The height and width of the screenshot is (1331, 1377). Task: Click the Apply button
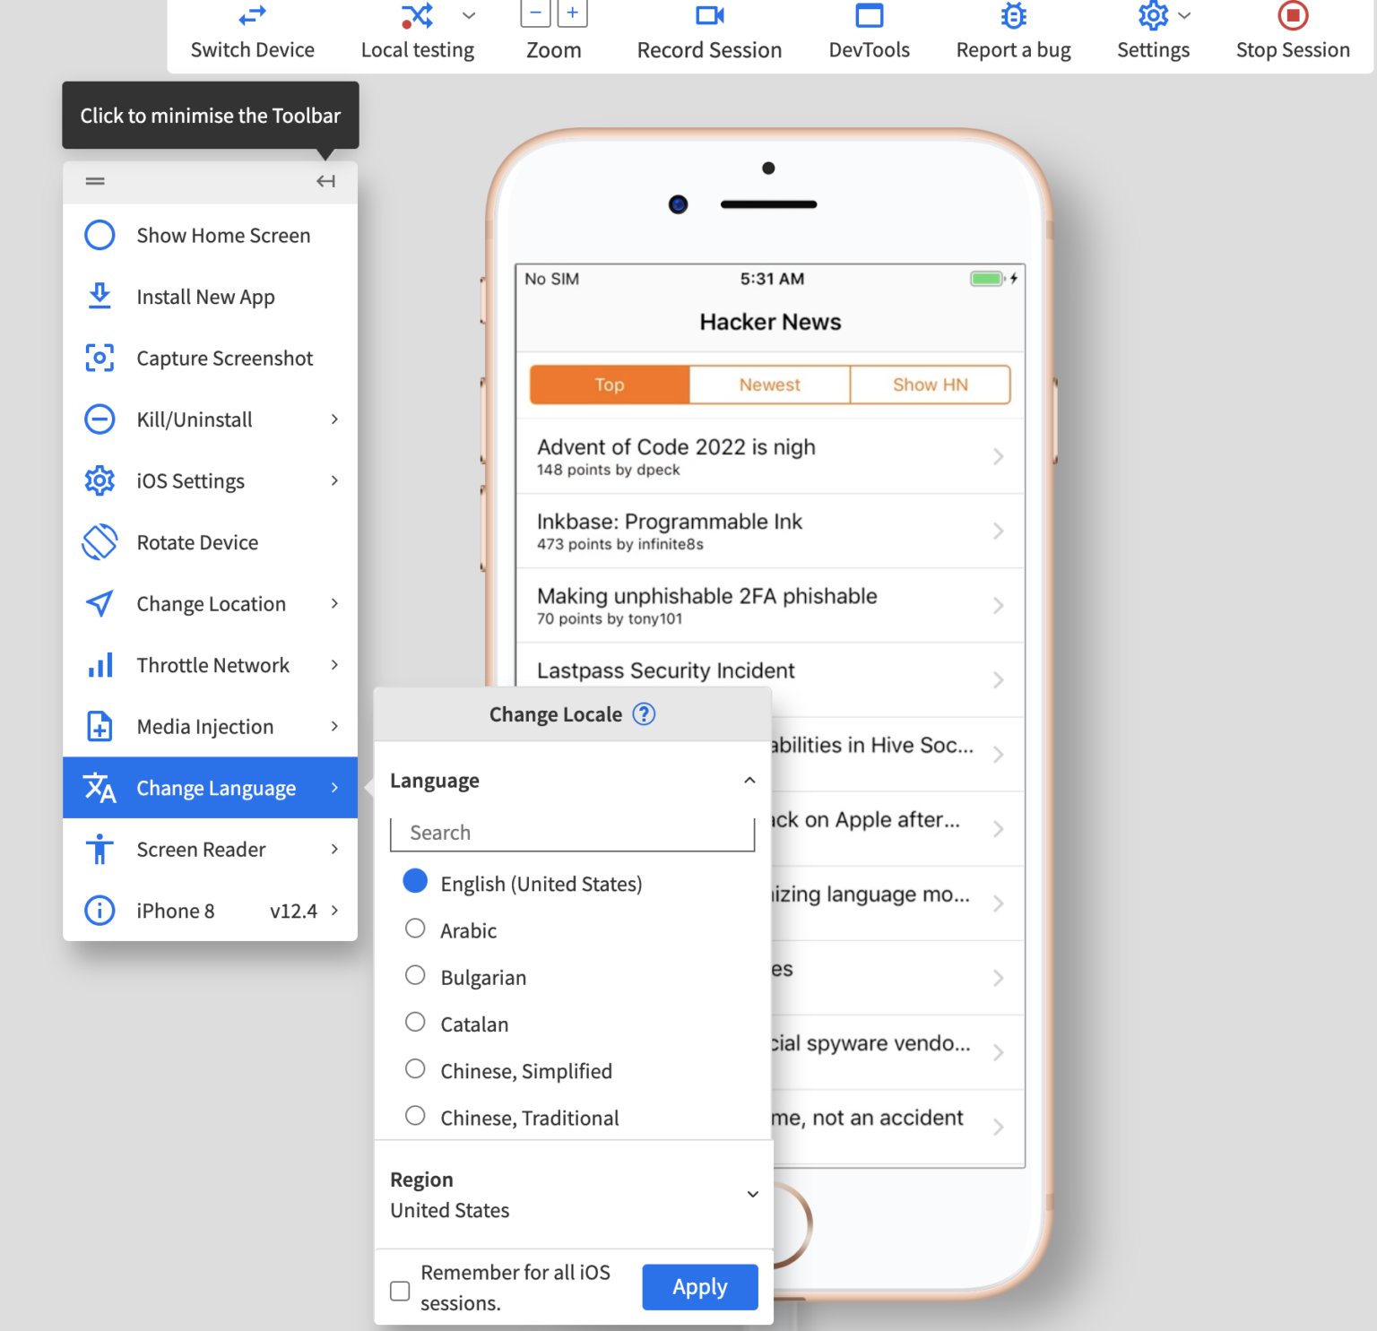(699, 1287)
